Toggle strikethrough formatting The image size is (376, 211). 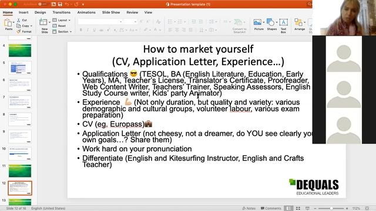coord(101,30)
